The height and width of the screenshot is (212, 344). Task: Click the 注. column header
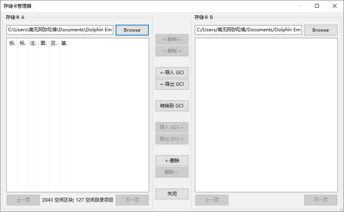point(33,43)
